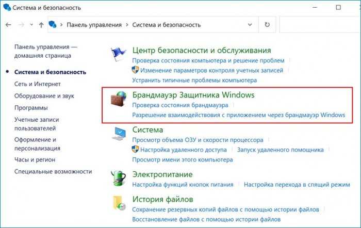Go up one level with up arrow
This screenshot has height=228, width=361.
(x=41, y=25)
